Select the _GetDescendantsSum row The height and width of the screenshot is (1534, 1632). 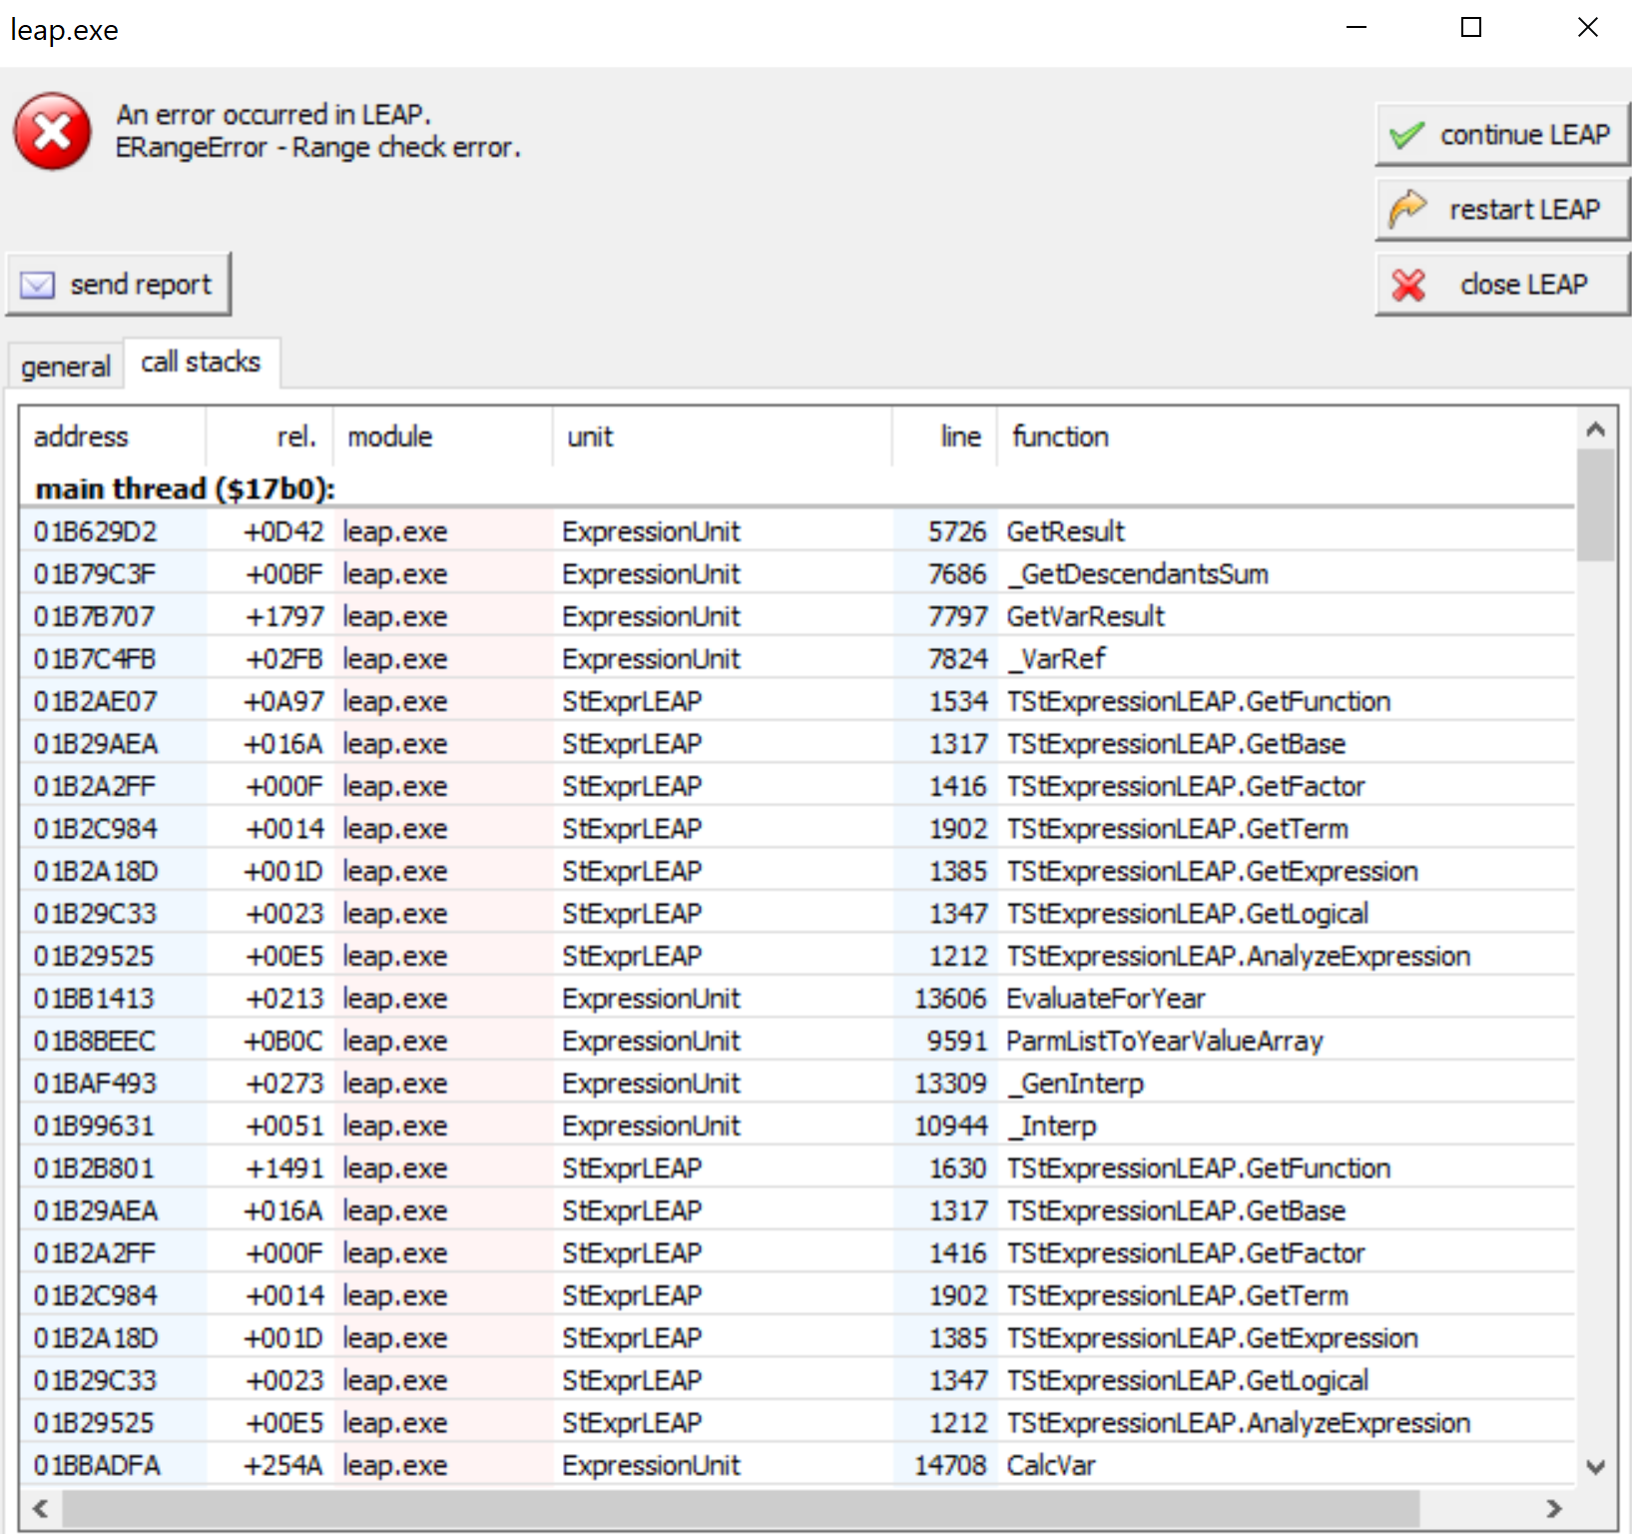coord(797,574)
